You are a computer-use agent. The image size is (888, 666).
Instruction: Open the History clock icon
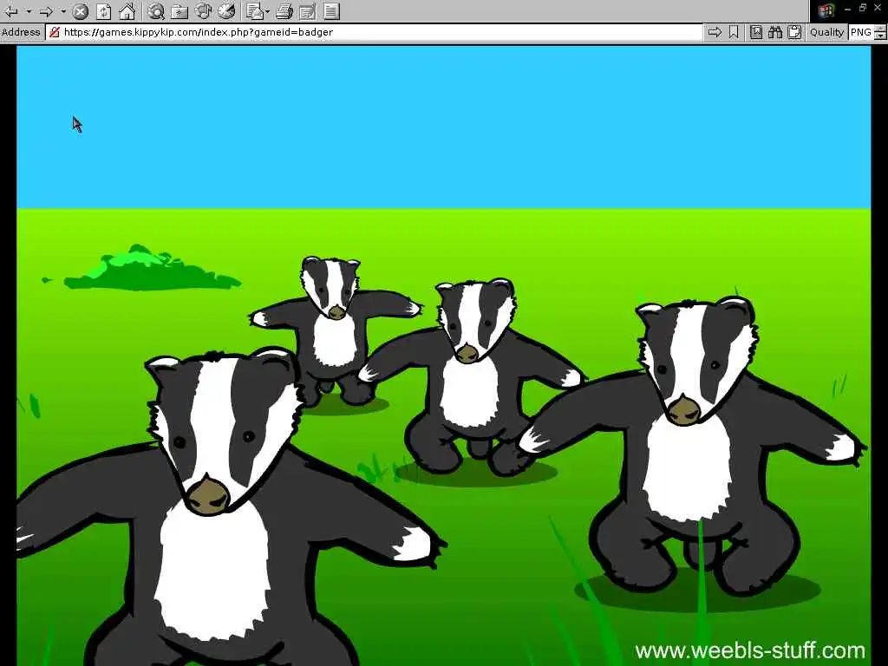pos(226,10)
